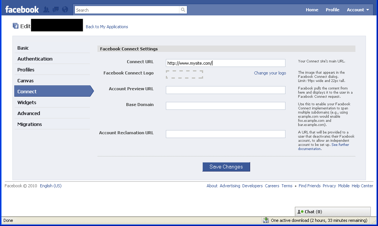
Task: Click the One active download status text
Action: [x=319, y=220]
